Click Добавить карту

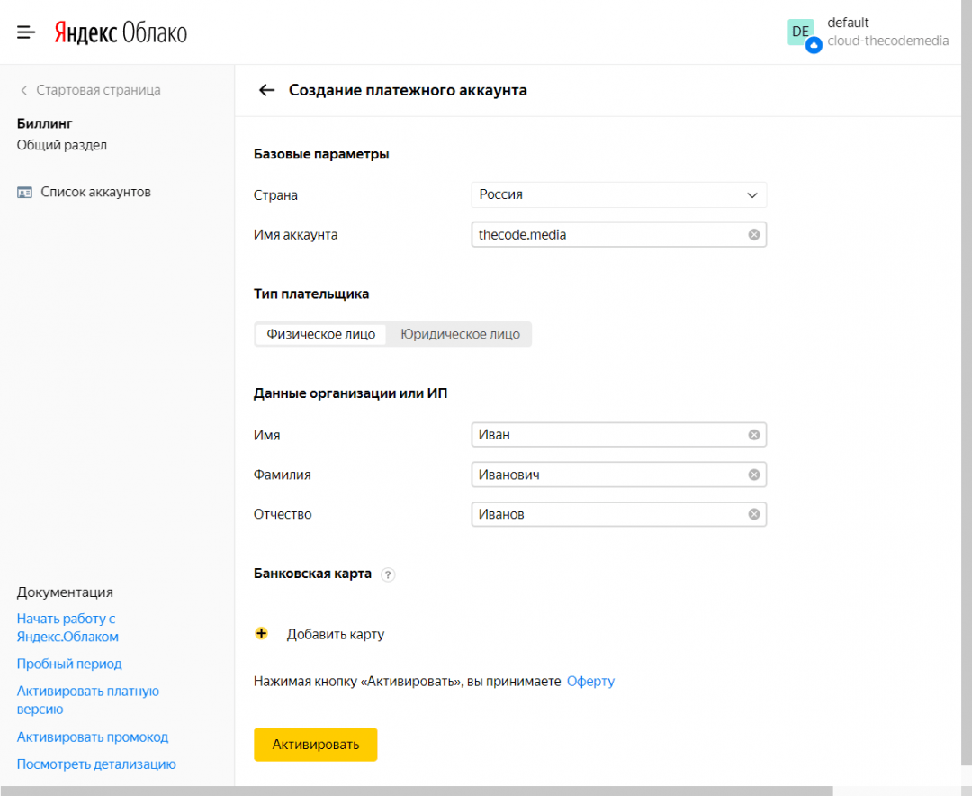(x=336, y=634)
